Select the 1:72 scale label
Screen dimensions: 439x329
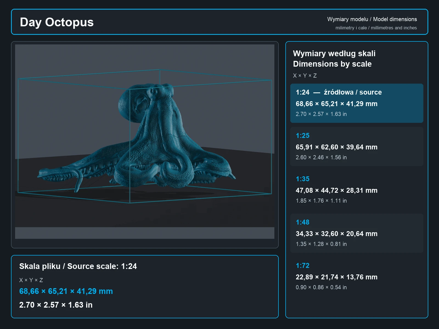pyautogui.click(x=302, y=266)
